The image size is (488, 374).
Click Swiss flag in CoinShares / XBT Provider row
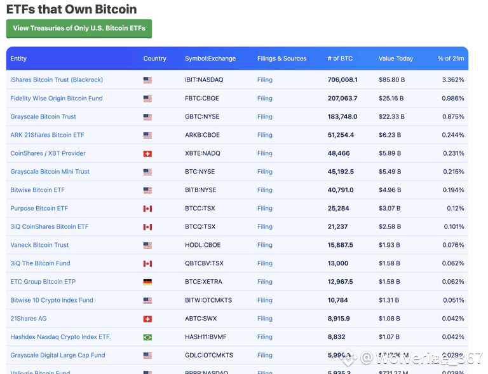[x=147, y=154]
